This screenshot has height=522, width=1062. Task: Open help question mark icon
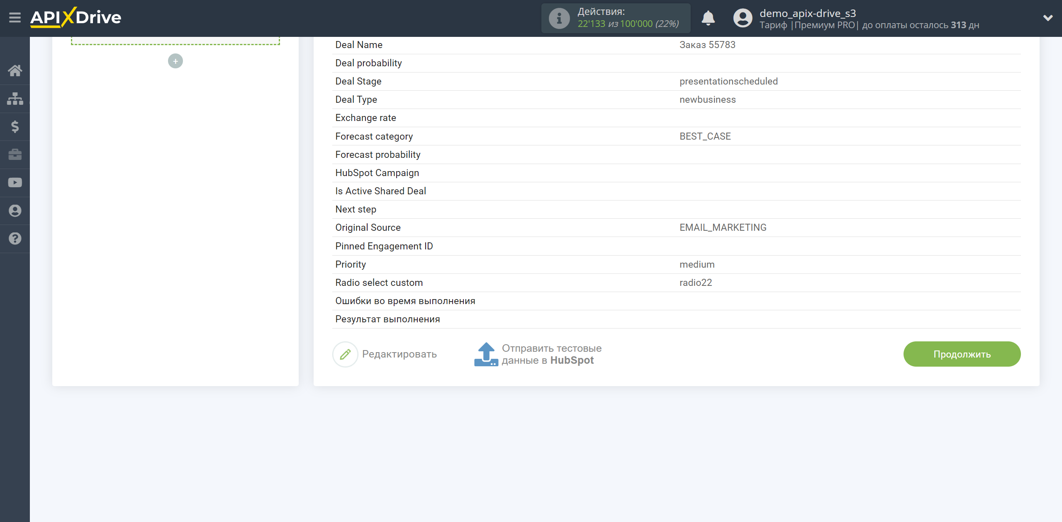pos(15,239)
